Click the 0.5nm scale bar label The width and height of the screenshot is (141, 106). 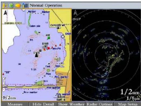pos(61,97)
